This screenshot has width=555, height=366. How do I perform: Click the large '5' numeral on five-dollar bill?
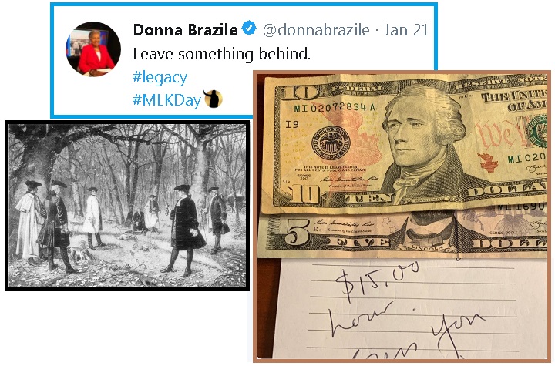click(x=296, y=231)
